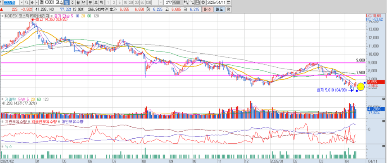Click the speaker sound icon
The height and width of the screenshot is (163, 387).
32,3
